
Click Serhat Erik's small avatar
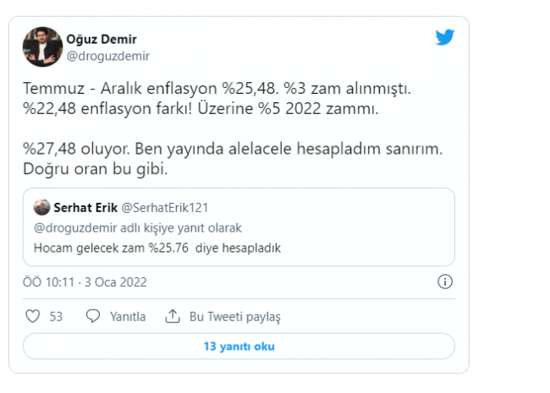[x=41, y=207]
